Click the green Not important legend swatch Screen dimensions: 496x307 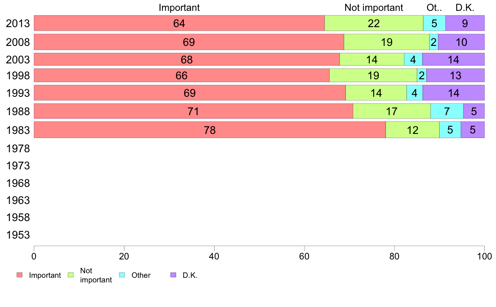point(71,275)
